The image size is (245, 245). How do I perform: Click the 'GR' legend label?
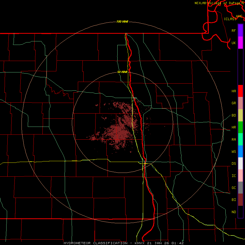pyautogui.click(x=234, y=103)
